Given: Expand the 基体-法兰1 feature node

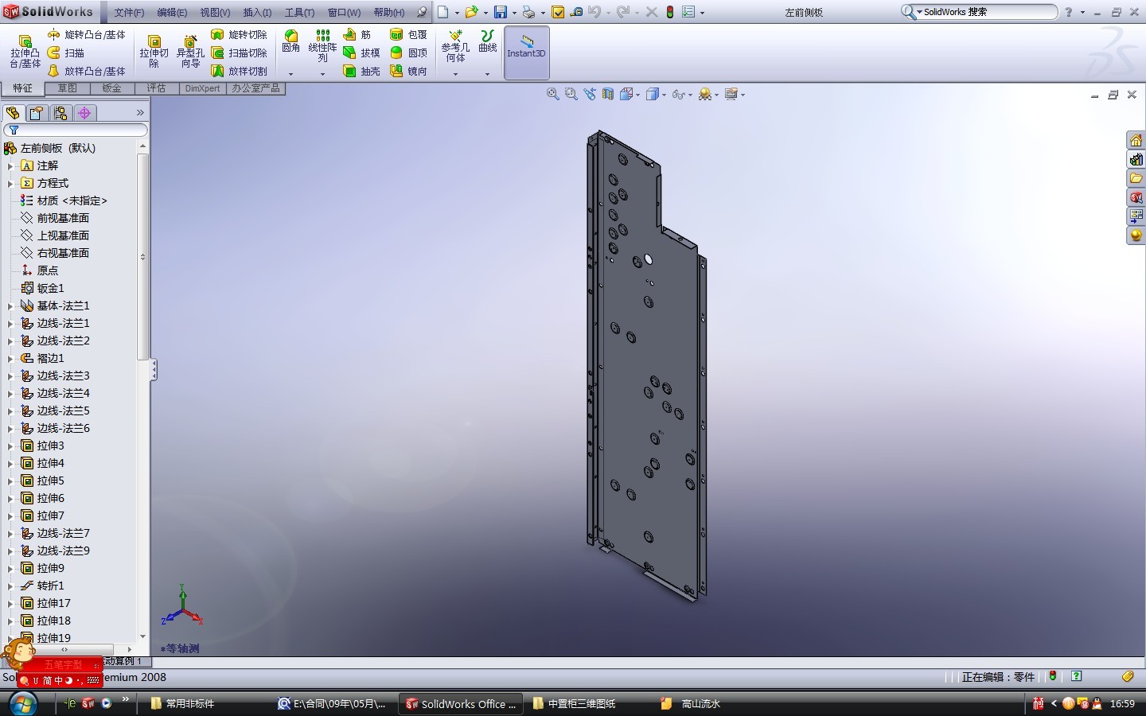Looking at the screenshot, I should pyautogui.click(x=10, y=305).
